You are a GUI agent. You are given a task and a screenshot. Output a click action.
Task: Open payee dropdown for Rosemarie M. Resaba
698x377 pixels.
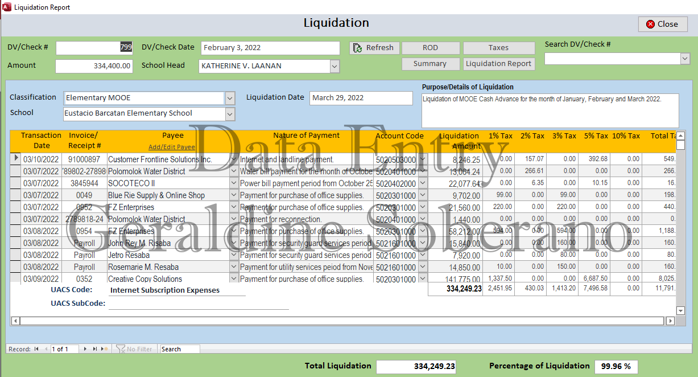coord(234,267)
